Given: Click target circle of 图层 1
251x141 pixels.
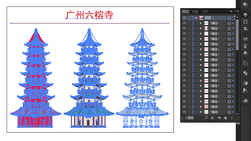Looking at the screenshot, I should [x=229, y=18].
